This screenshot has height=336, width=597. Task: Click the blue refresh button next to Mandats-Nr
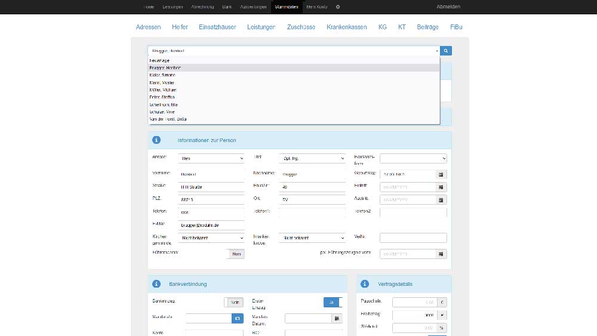click(238, 318)
